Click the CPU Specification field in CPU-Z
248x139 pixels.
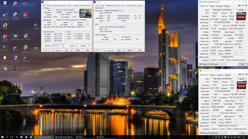click(x=72, y=20)
